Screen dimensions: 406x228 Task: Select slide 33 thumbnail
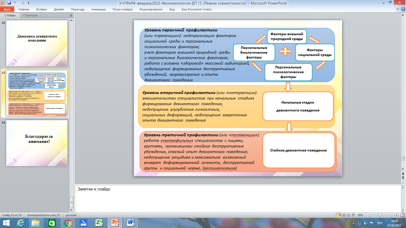(x=37, y=93)
